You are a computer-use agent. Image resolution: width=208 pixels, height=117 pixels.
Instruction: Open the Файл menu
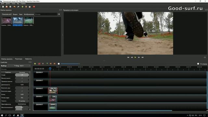(x=3, y=4)
